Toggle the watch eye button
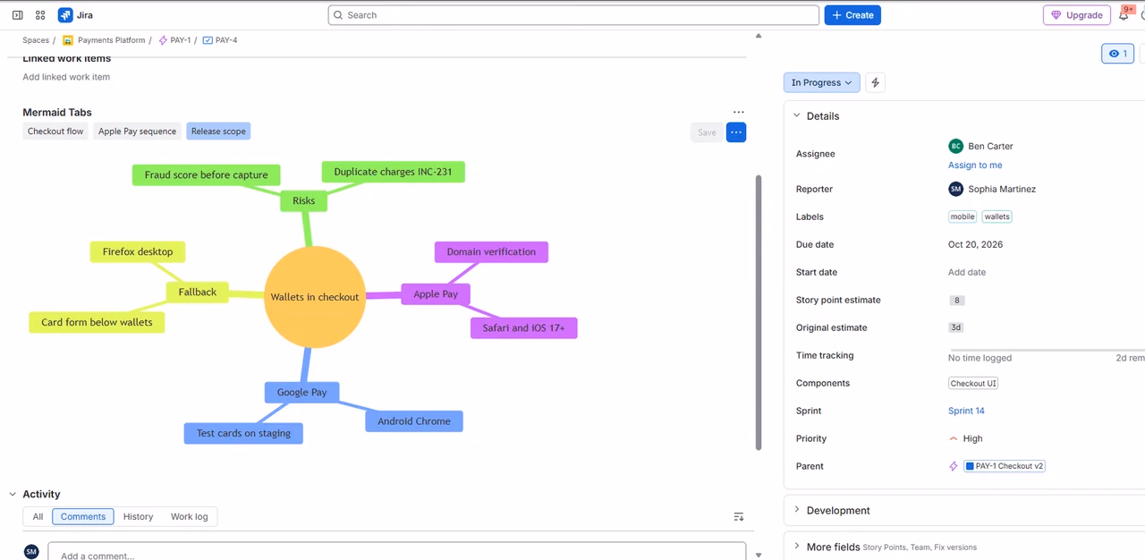The height and width of the screenshot is (560, 1145). [x=1117, y=54]
